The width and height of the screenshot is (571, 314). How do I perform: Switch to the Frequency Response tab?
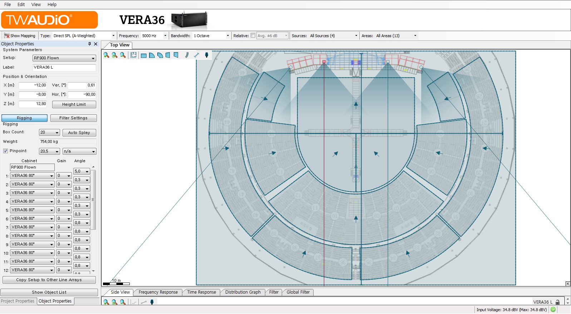pyautogui.click(x=158, y=292)
